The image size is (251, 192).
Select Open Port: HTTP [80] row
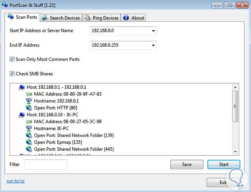coord(56,108)
